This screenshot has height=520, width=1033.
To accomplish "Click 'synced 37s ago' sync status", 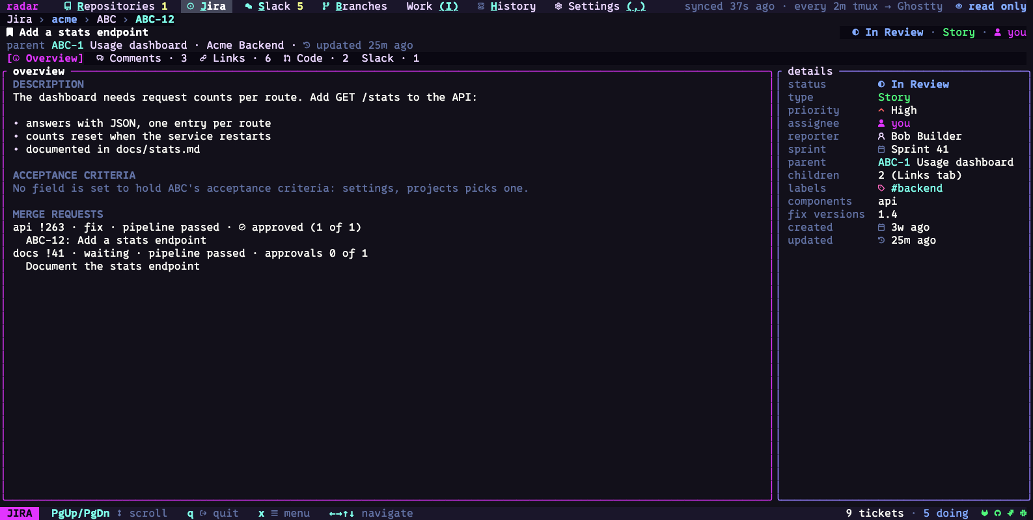I will pos(729,6).
